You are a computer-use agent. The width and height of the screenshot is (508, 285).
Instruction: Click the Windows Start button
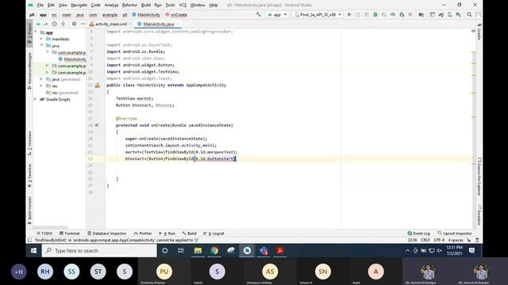tap(33, 251)
